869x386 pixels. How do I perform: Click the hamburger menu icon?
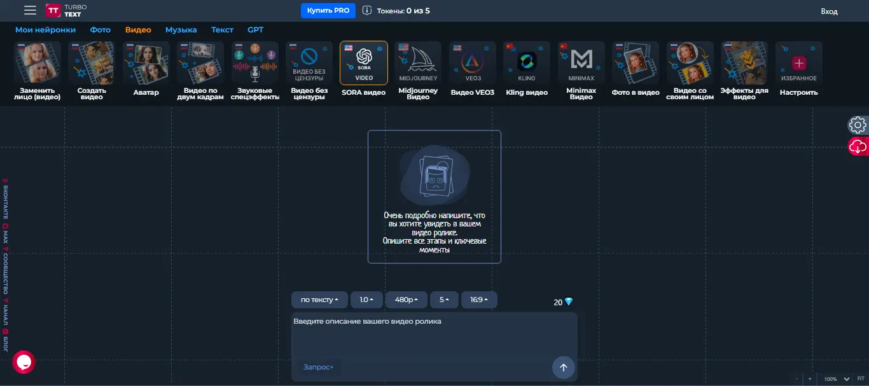click(30, 10)
